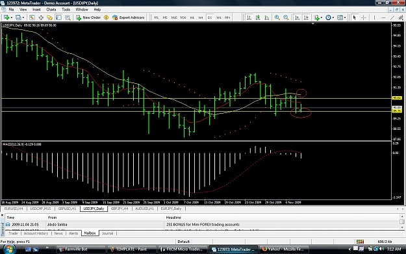Expand the new chart dropdown arrow
Viewport: 406px width, 254px height.
point(11,18)
